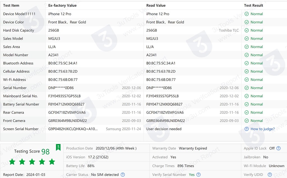This screenshot has height=178, width=287.
Task: Click the Jailbroken No value
Action: (x=266, y=157)
